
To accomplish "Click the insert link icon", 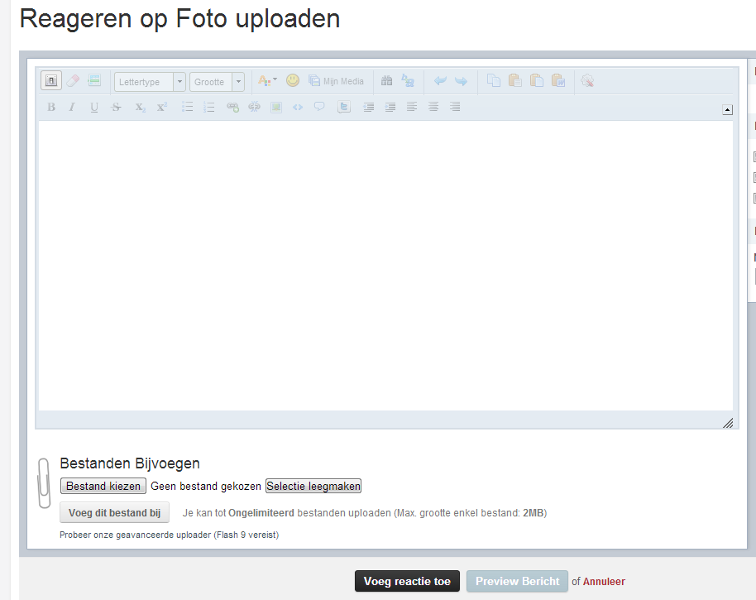I will (233, 107).
